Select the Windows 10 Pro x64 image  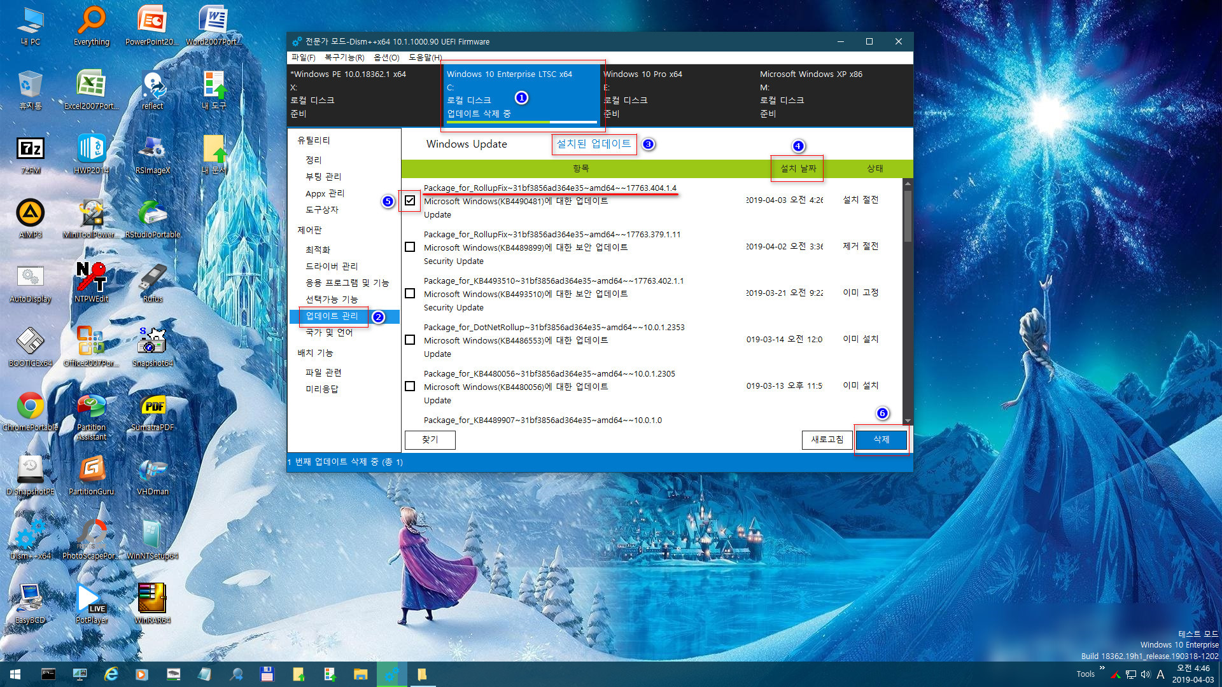(x=677, y=94)
